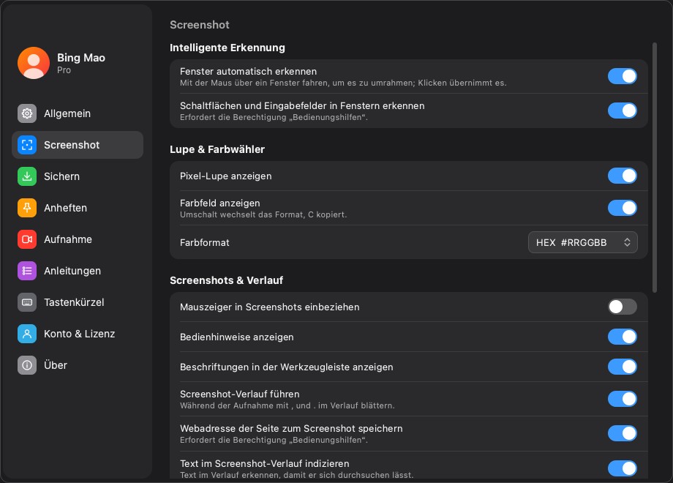673x483 pixels.
Task: Open the Tastenkürzel settings
Action: tap(78, 302)
